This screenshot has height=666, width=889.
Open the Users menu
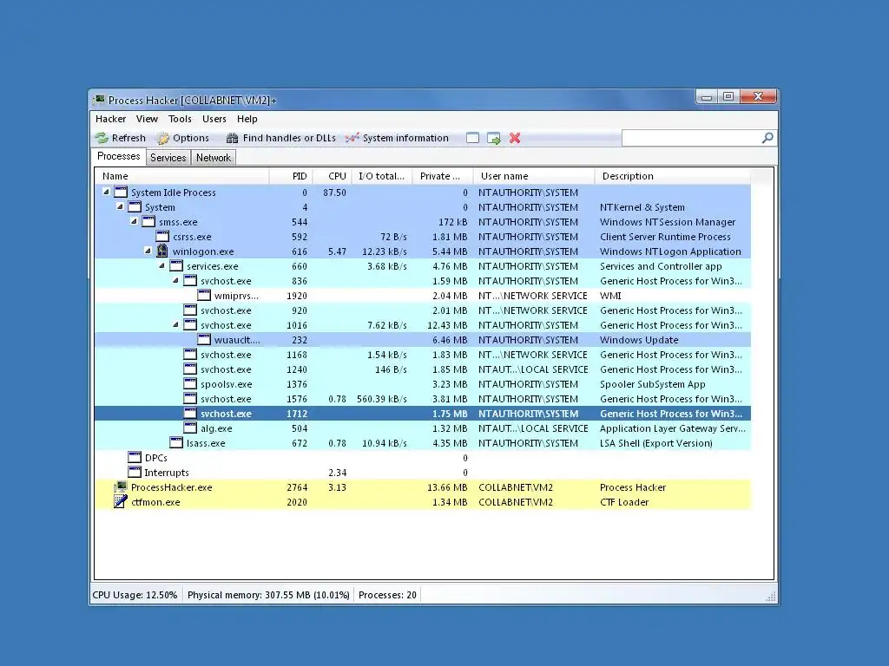[x=214, y=119]
